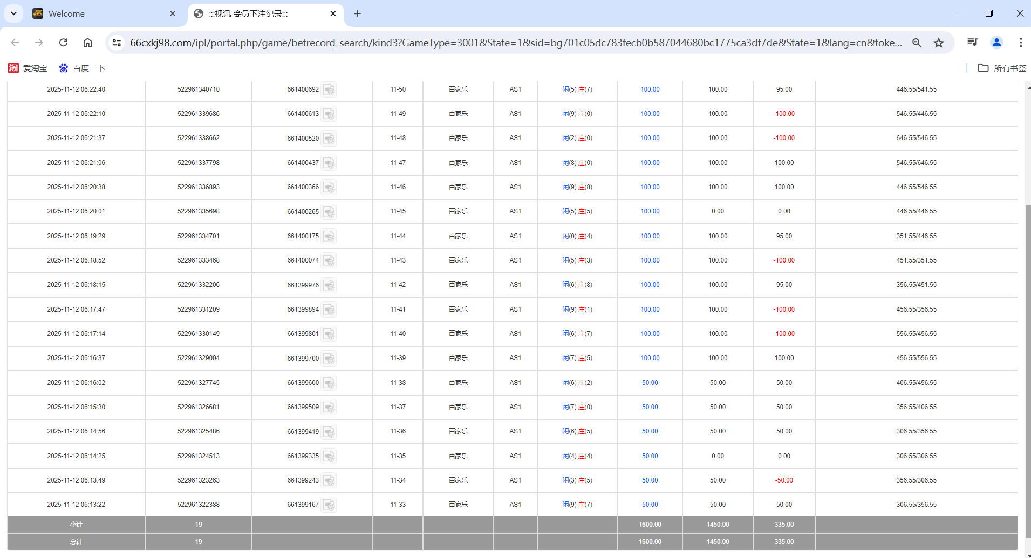Screen dimensions: 1031x558
Task: Open the video icon next to 661400265
Action: 329,212
